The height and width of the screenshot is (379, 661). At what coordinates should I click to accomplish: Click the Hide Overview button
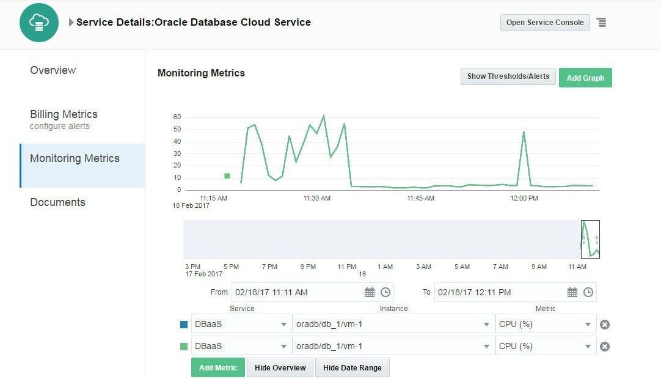pos(280,367)
